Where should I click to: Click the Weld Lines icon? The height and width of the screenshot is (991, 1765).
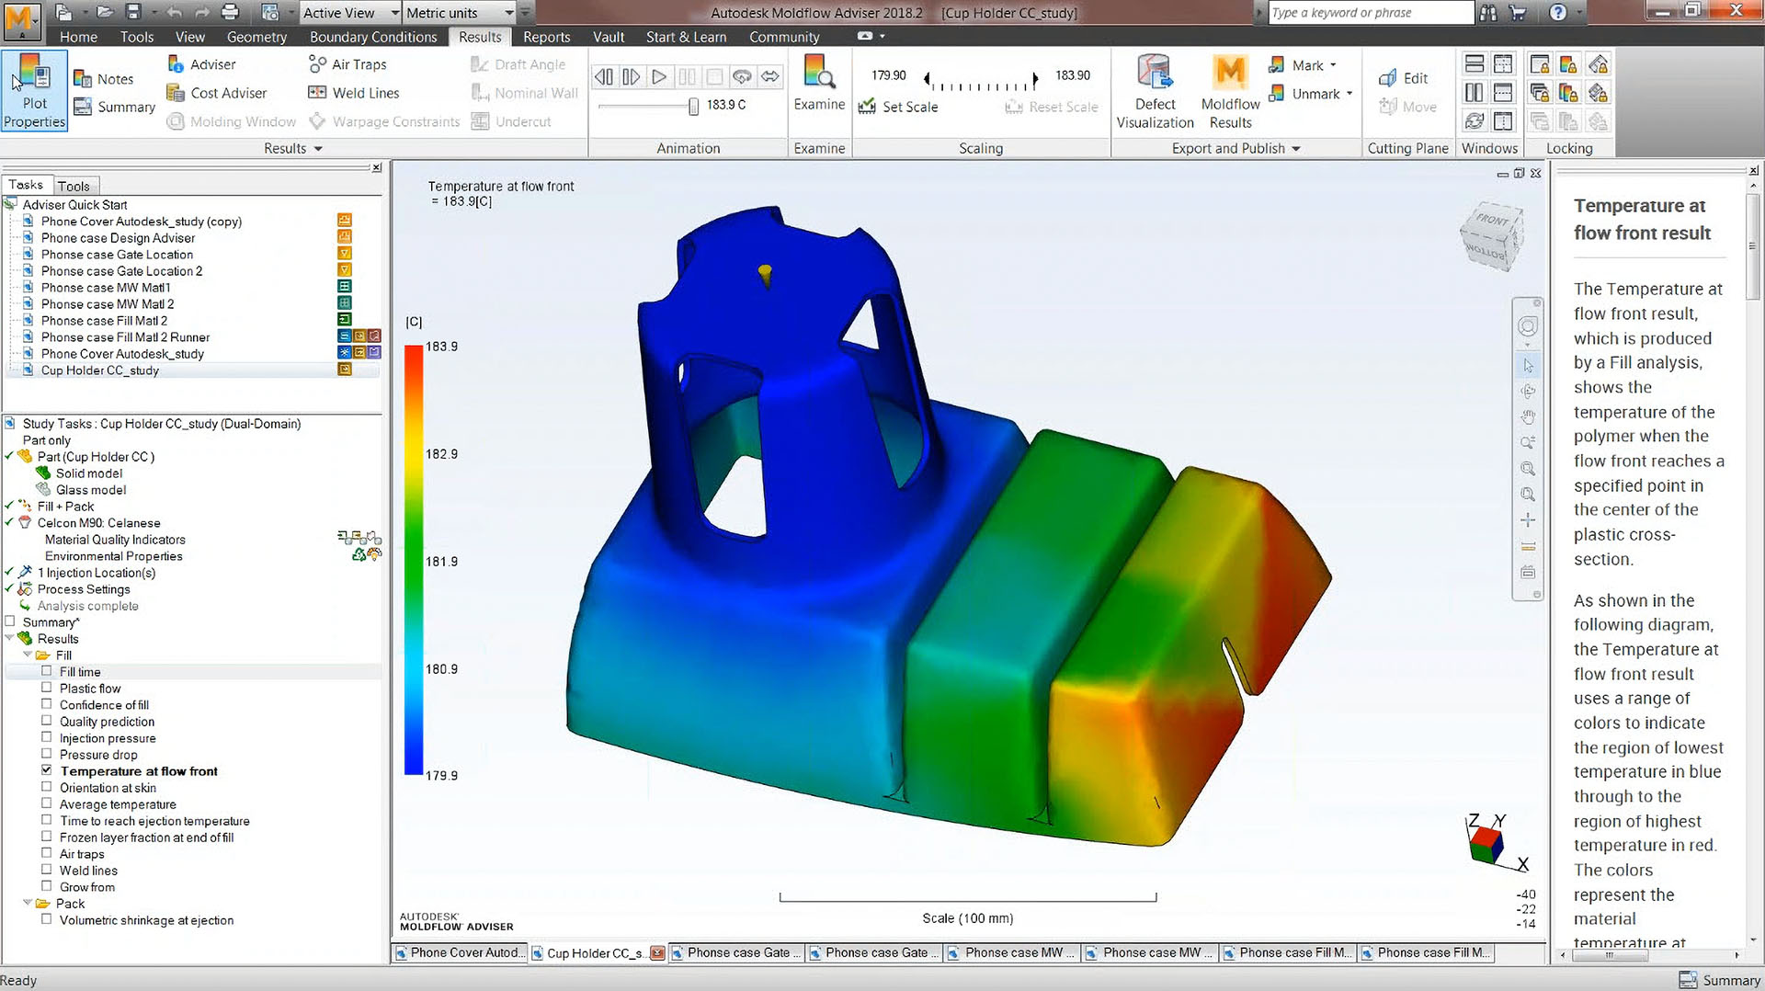(317, 93)
